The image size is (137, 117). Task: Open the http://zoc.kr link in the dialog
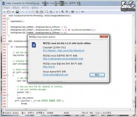49,67
